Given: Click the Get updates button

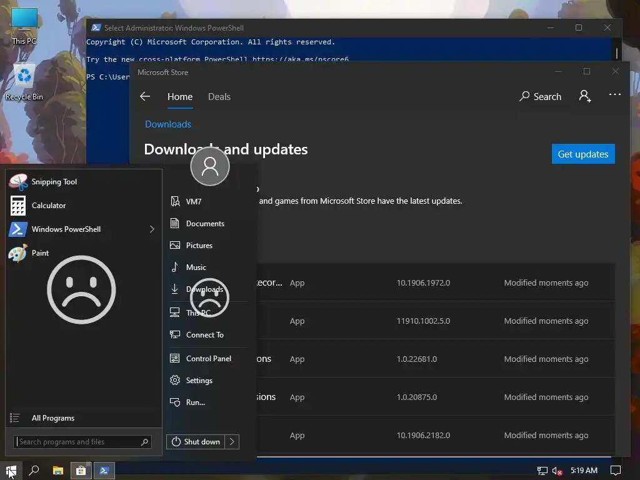Looking at the screenshot, I should [x=583, y=154].
